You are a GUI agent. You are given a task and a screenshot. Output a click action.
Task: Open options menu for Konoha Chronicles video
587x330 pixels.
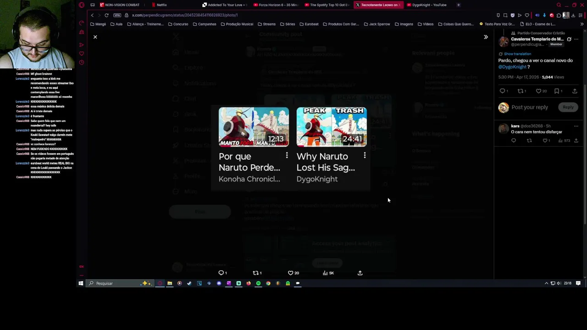[287, 156]
